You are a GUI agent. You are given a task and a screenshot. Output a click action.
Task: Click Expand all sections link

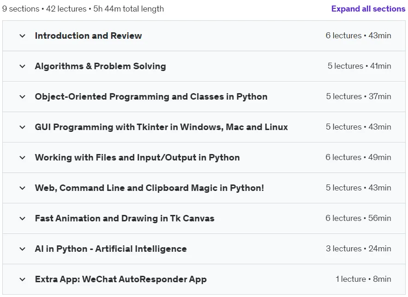(x=368, y=9)
